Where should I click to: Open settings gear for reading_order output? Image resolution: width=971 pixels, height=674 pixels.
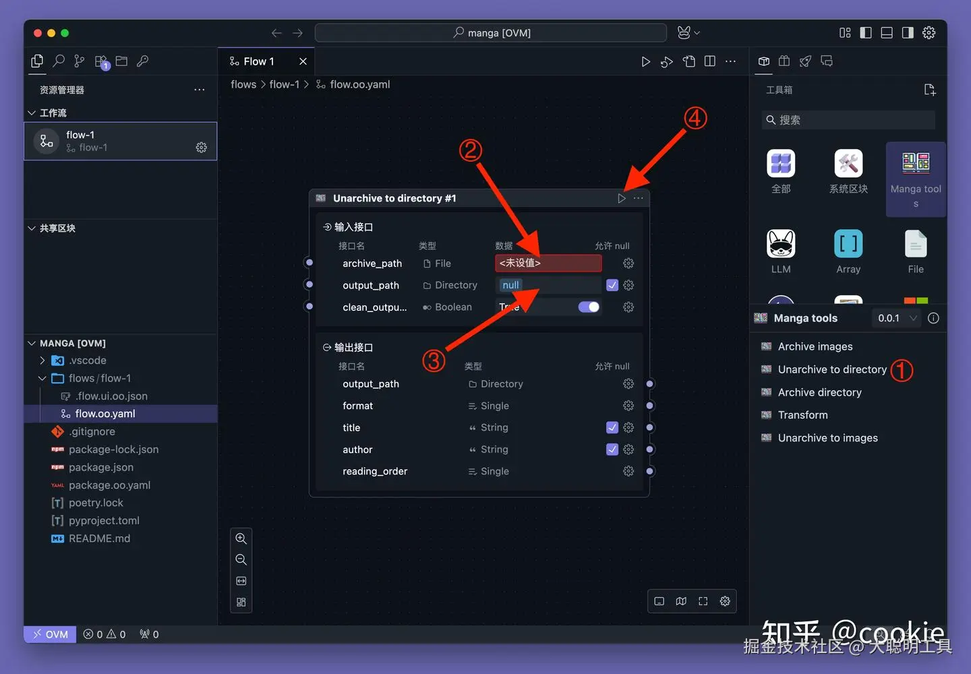[x=628, y=471]
